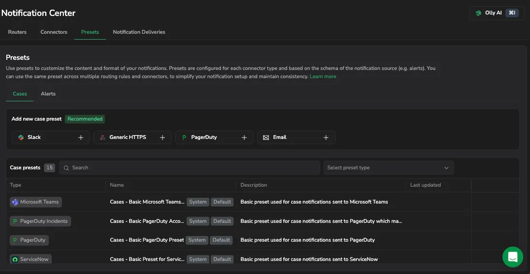
Task: Click the Recommended badge
Action: (x=85, y=119)
